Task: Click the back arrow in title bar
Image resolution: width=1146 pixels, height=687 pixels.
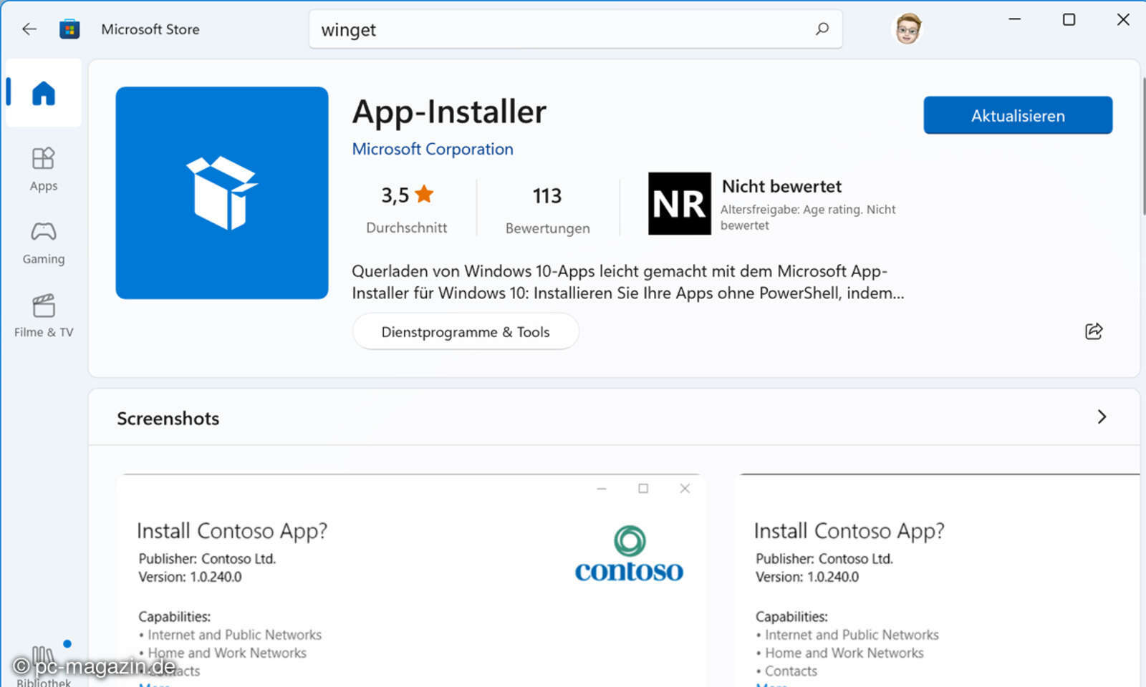Action: (29, 29)
